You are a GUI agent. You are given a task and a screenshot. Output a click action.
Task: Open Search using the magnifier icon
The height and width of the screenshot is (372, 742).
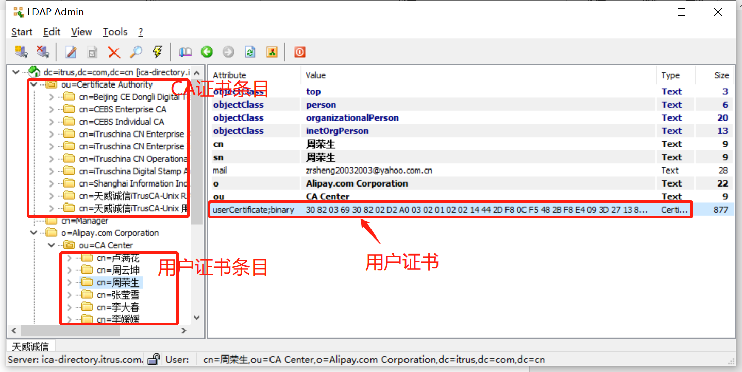(136, 52)
